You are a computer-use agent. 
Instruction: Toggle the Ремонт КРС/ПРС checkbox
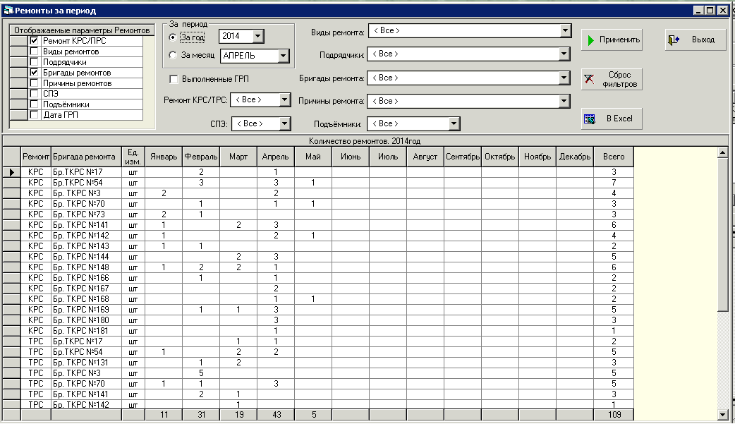click(x=34, y=41)
